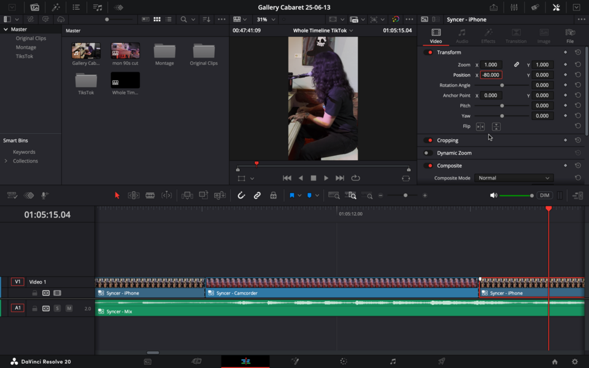589x368 pixels.
Task: Open Project Settings gear icon
Action: point(575,362)
